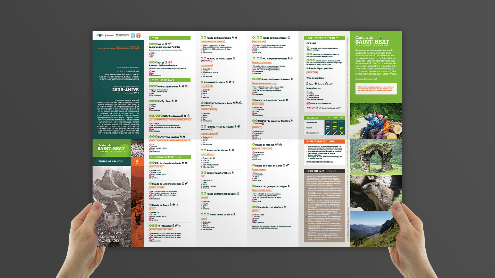Click the stone arch ruin photo
The height and width of the screenshot is (278, 495).
[376, 157]
